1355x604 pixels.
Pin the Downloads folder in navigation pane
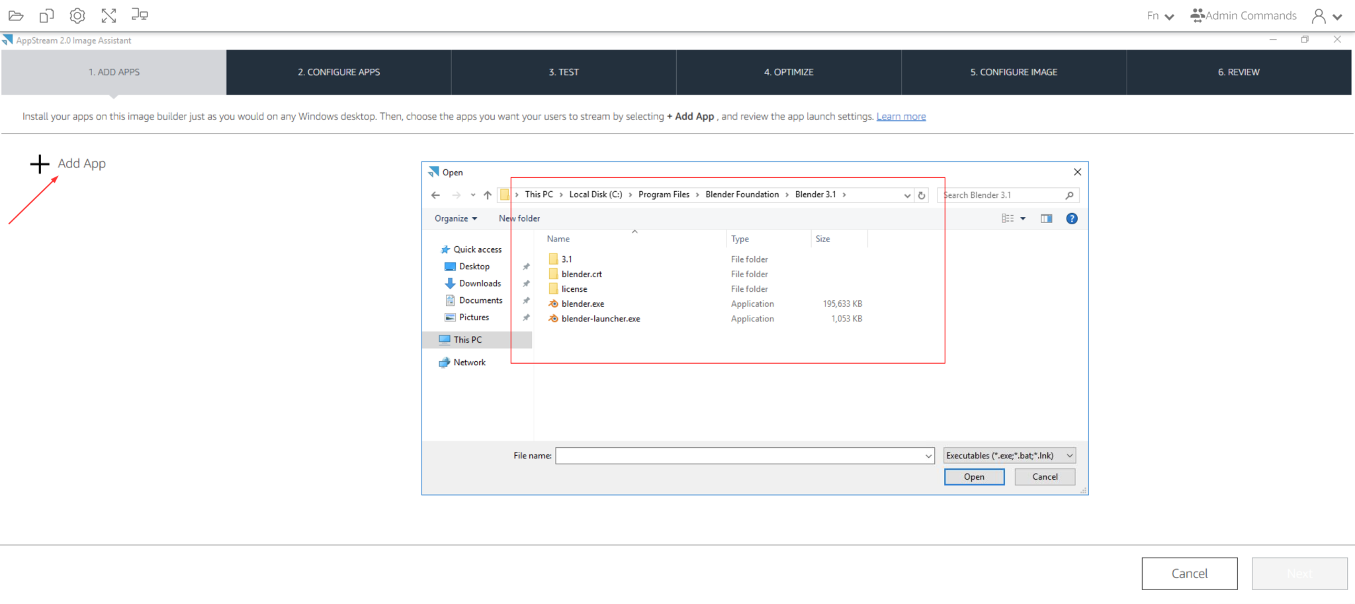(x=526, y=282)
